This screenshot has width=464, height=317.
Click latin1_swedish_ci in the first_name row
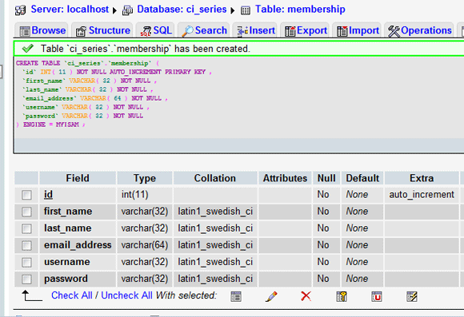tap(215, 212)
